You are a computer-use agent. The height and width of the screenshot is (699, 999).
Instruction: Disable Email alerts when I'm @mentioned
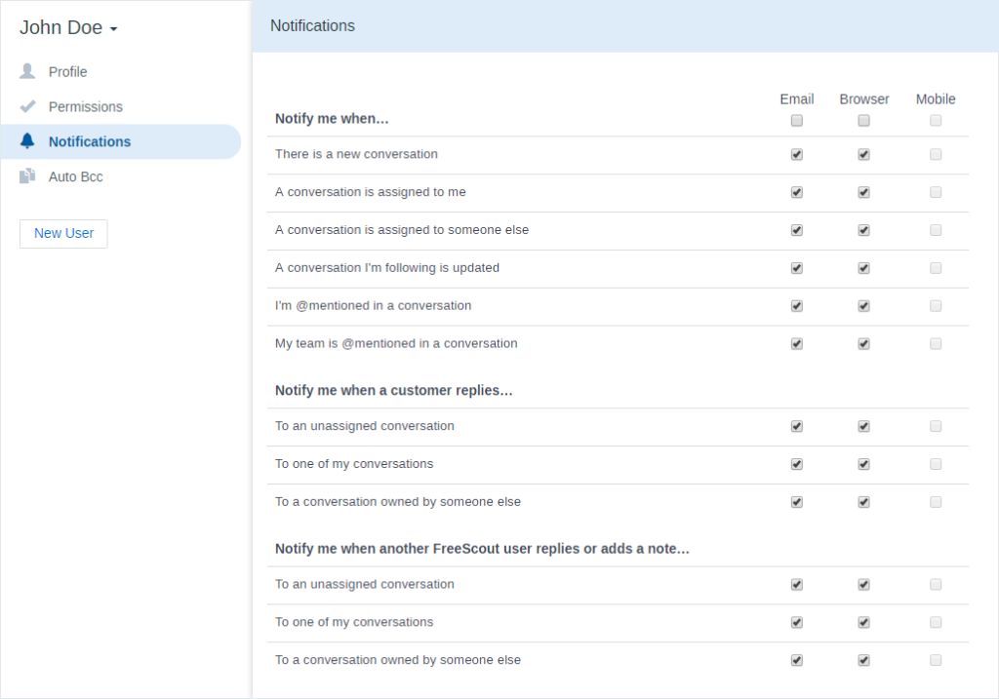[x=796, y=305]
